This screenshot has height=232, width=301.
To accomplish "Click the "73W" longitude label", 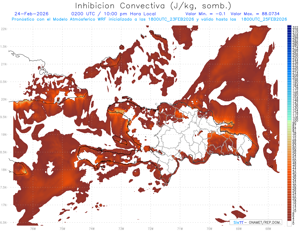I will 121,229.
